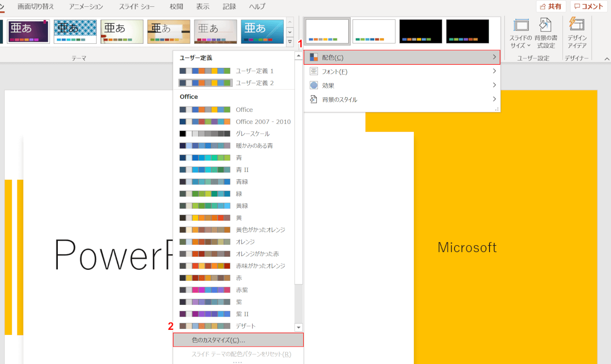The image size is (611, 364).
Task: Collapse the ribbon with the chevron
Action: [x=606, y=59]
